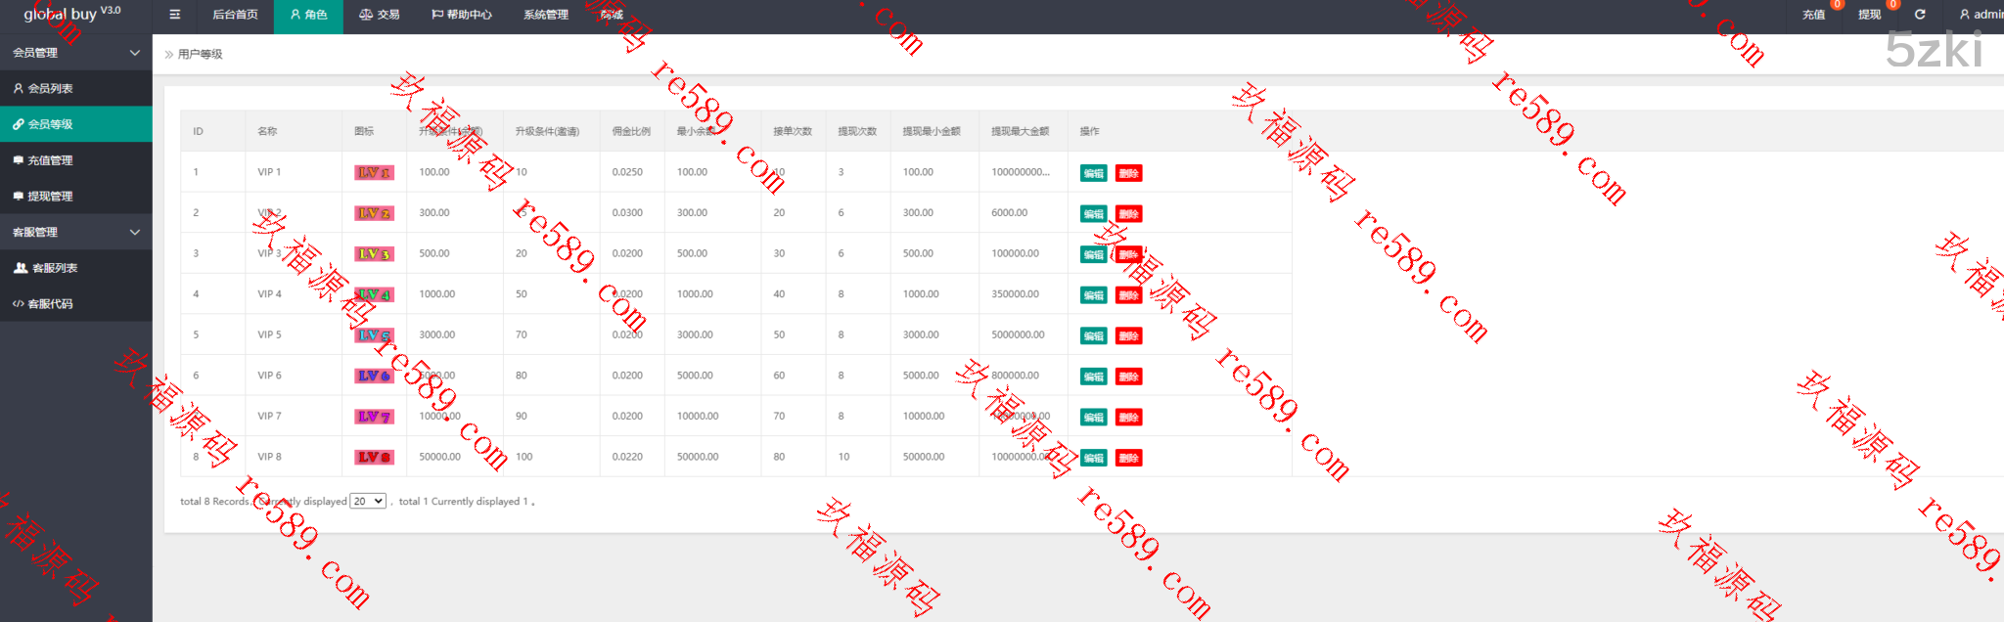Go to 系统管理 menu
This screenshot has height=622, width=2004.
tap(545, 15)
